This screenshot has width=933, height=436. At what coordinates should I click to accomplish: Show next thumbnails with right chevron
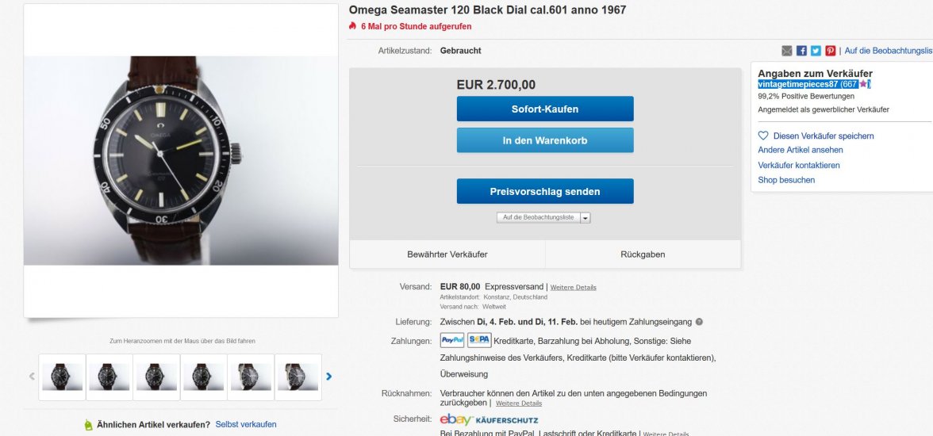(x=328, y=377)
